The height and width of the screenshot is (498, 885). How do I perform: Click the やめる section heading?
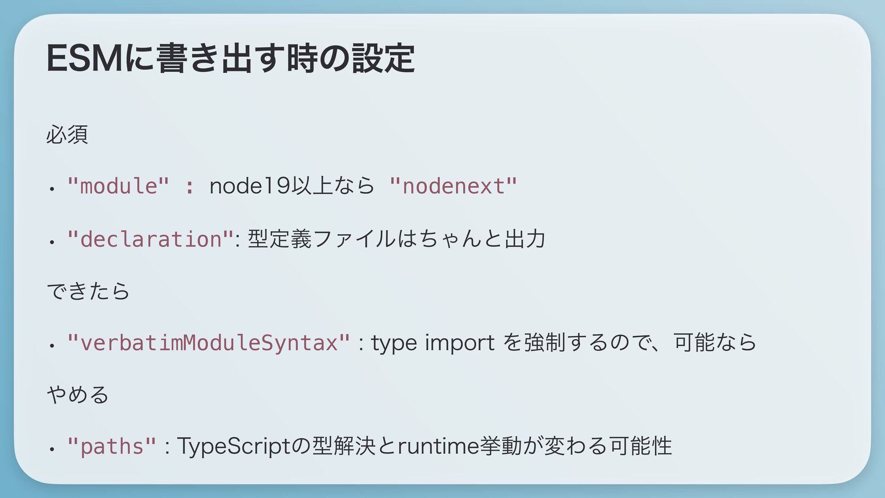tap(78, 395)
